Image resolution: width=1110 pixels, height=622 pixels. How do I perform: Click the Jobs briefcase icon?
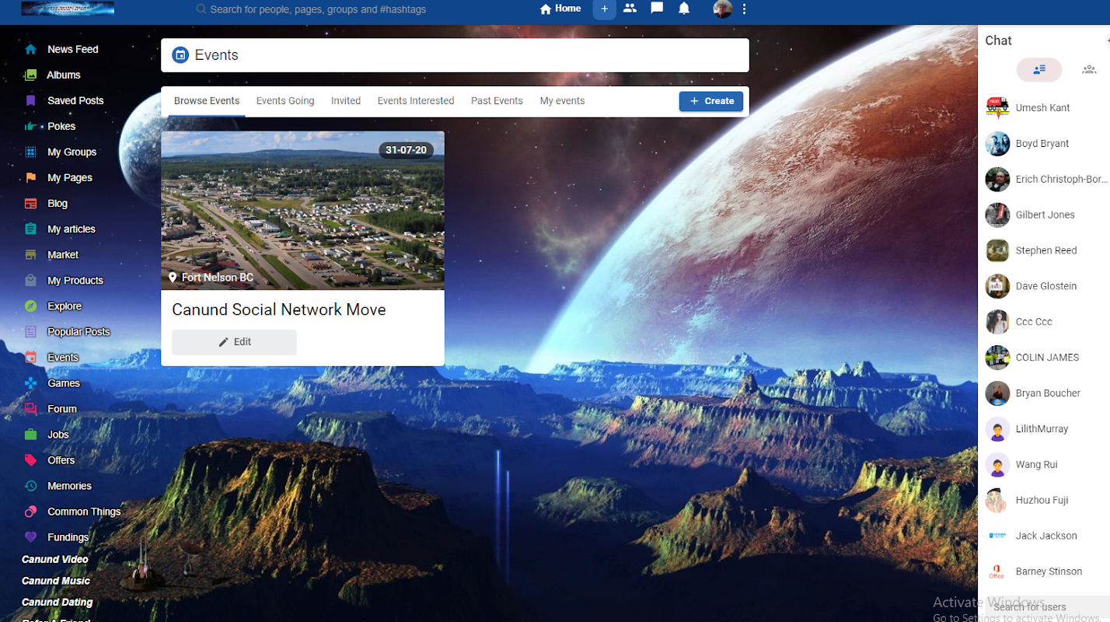[x=30, y=434]
